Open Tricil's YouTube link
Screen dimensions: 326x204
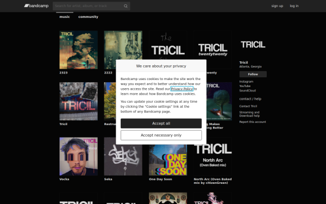click(x=244, y=86)
